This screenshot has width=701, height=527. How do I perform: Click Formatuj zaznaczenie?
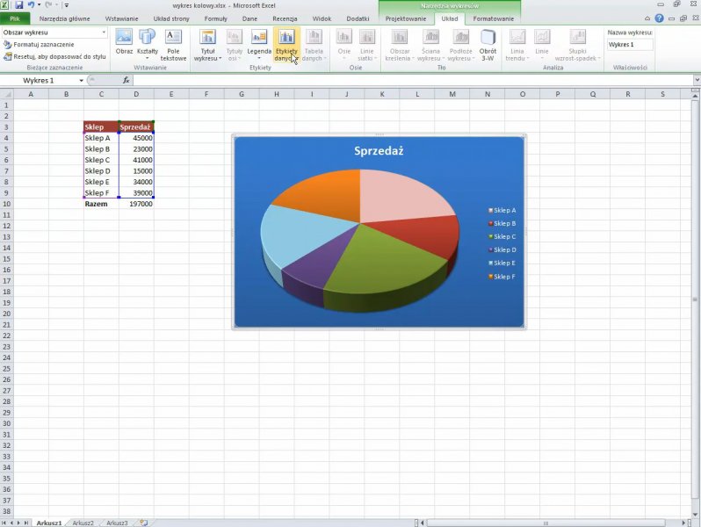pyautogui.click(x=43, y=44)
